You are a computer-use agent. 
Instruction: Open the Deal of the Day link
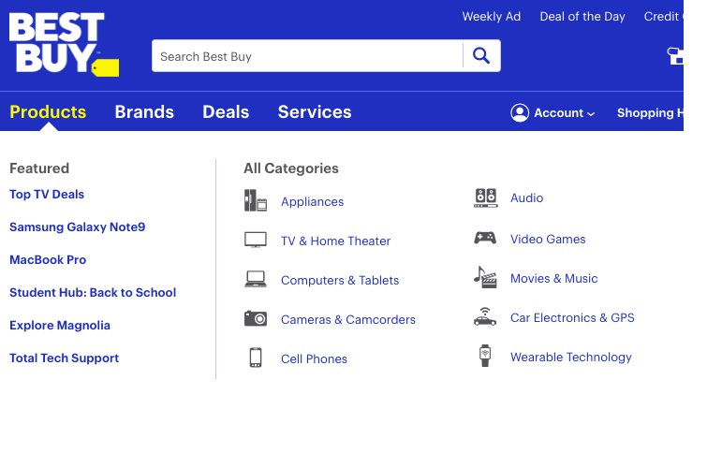pos(582,17)
